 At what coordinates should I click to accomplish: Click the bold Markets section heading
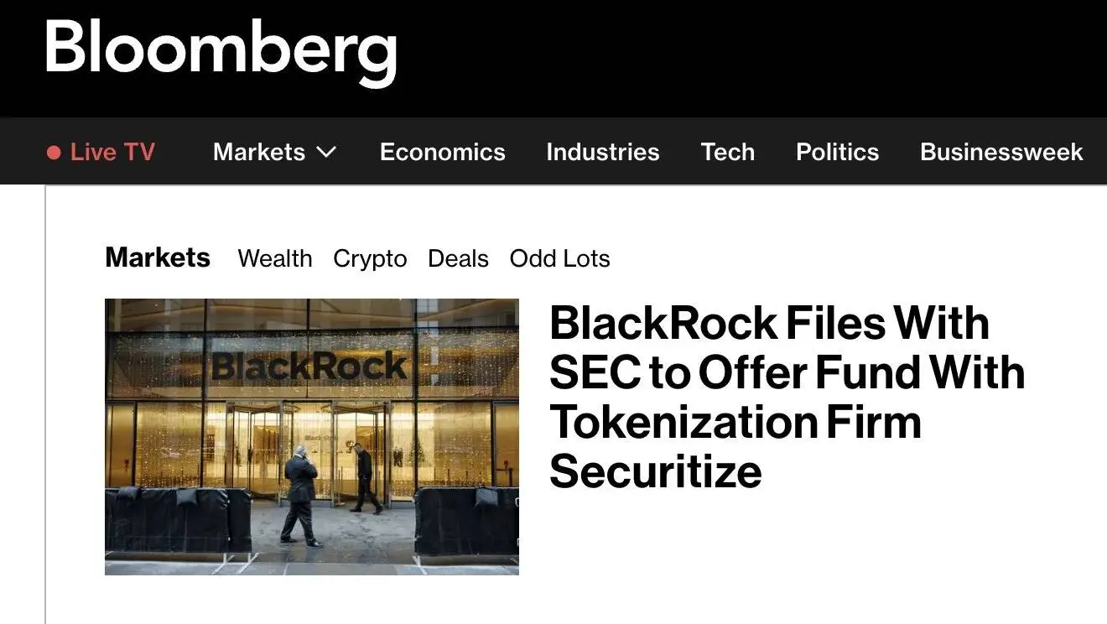pyautogui.click(x=158, y=257)
